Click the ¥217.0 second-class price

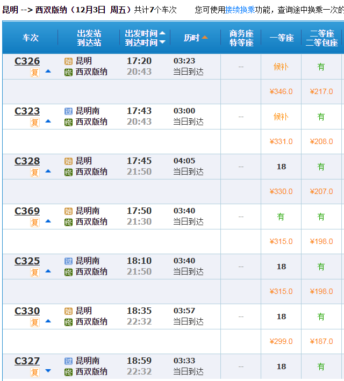[321, 91]
